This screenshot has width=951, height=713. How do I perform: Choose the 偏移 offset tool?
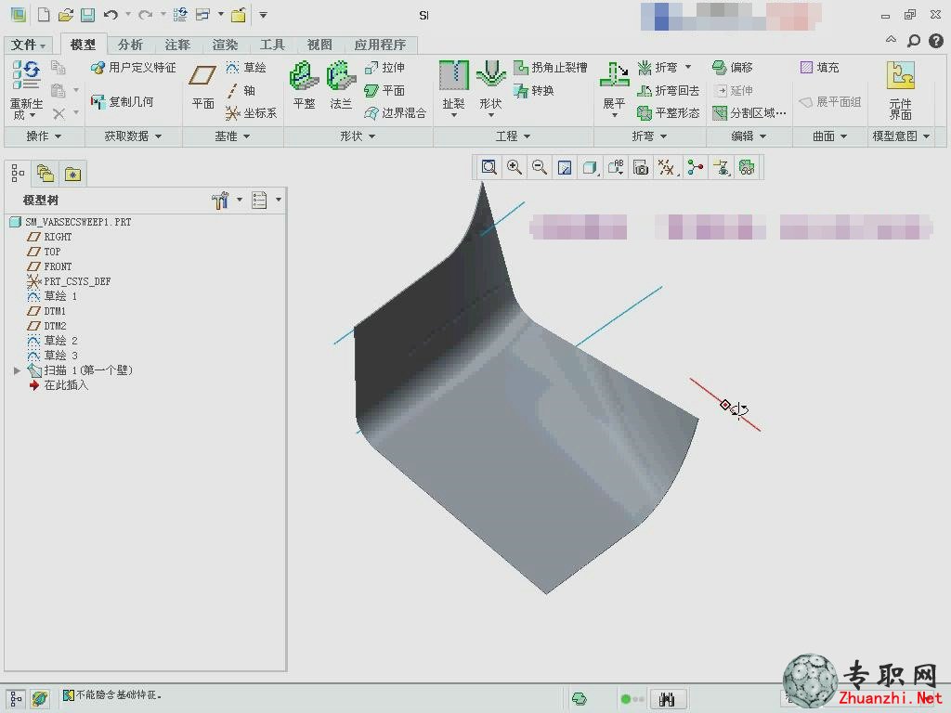[733, 67]
